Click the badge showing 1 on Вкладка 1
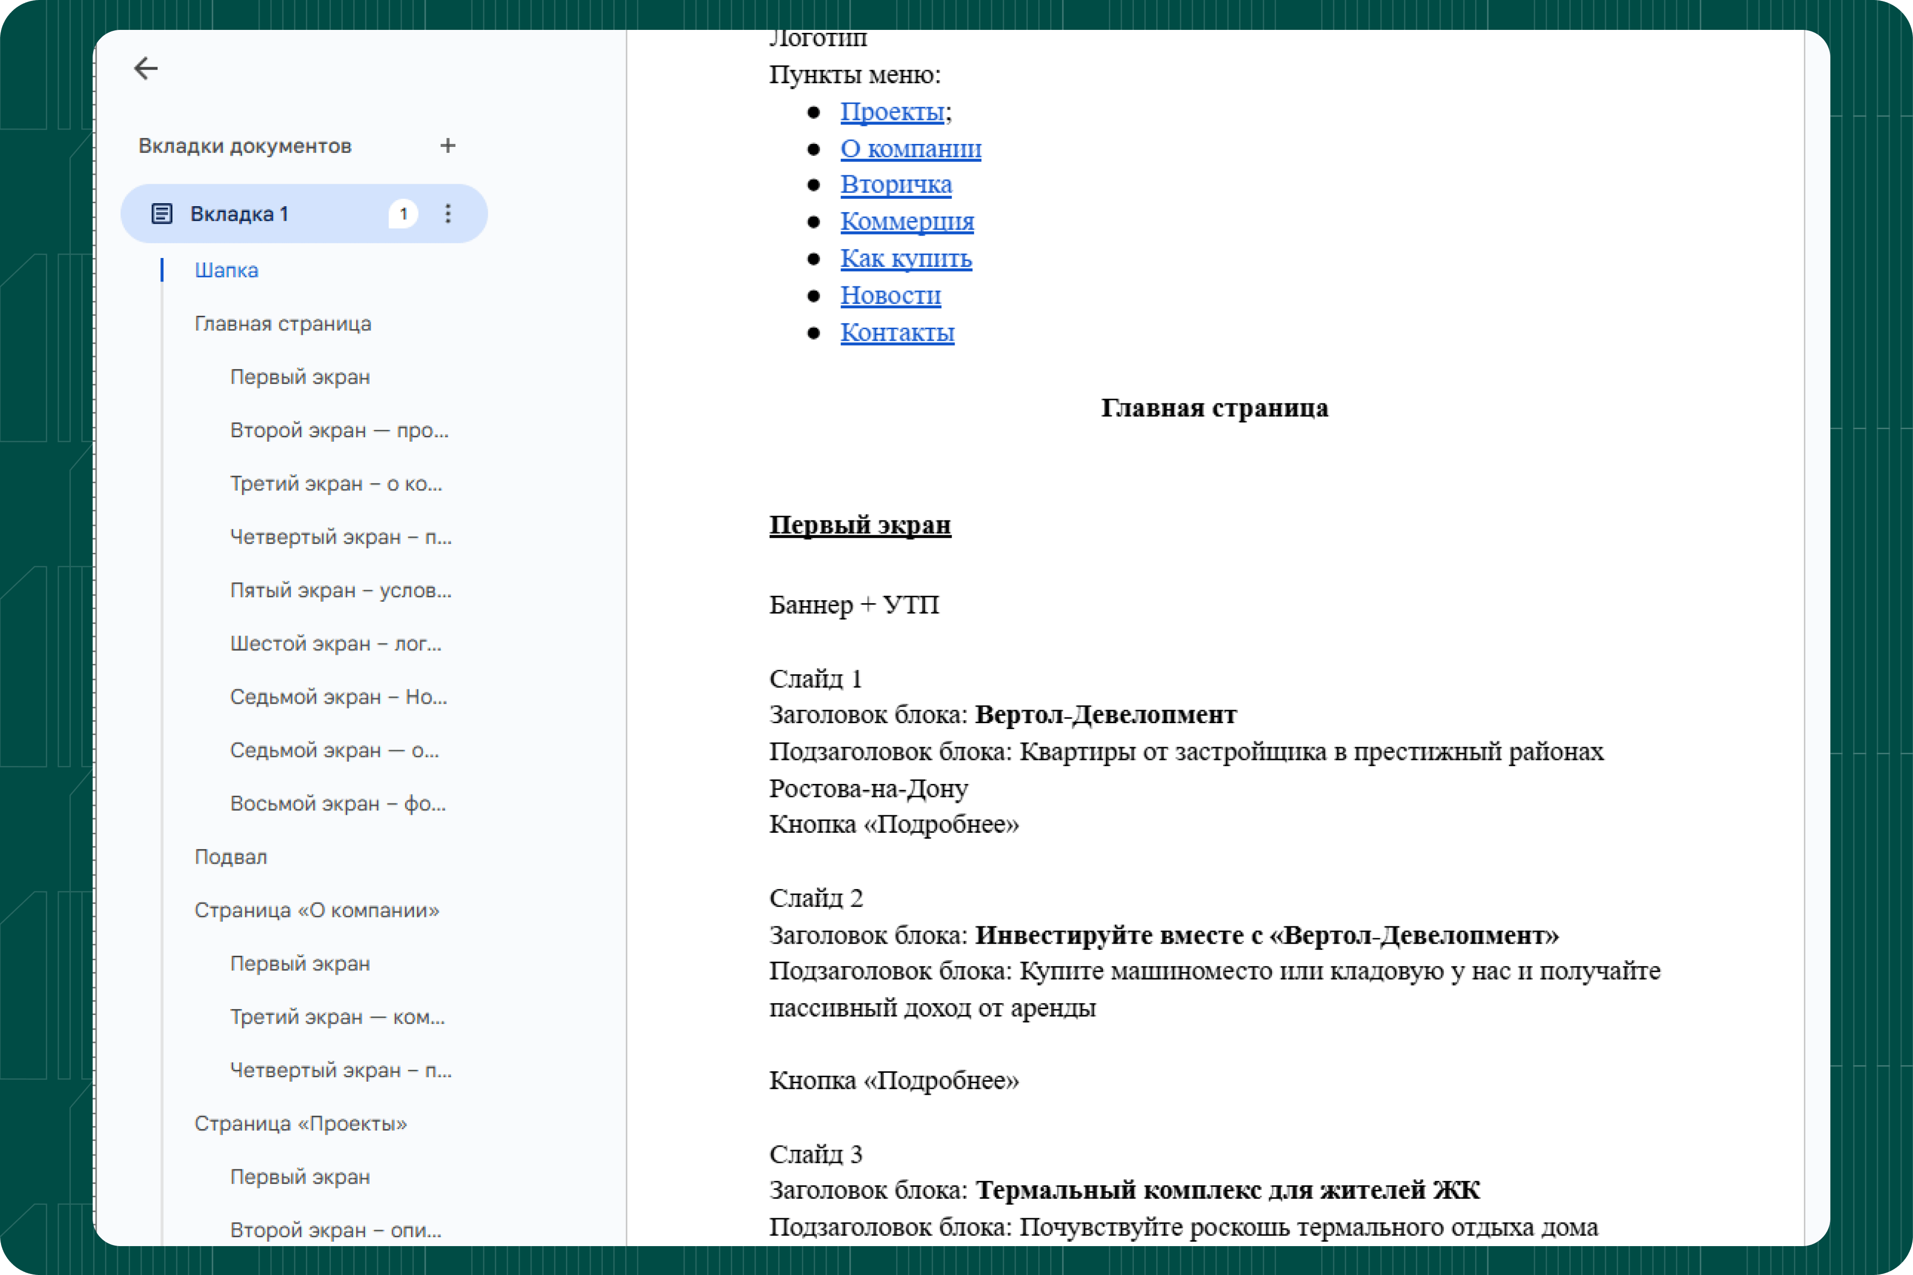Screen dimensions: 1913x1275 coord(403,214)
